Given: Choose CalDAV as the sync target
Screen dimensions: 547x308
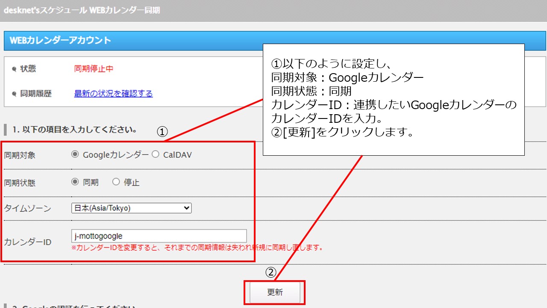Looking at the screenshot, I should pyautogui.click(x=156, y=154).
